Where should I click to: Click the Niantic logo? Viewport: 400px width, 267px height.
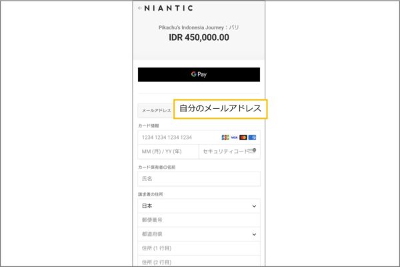pyautogui.click(x=169, y=8)
